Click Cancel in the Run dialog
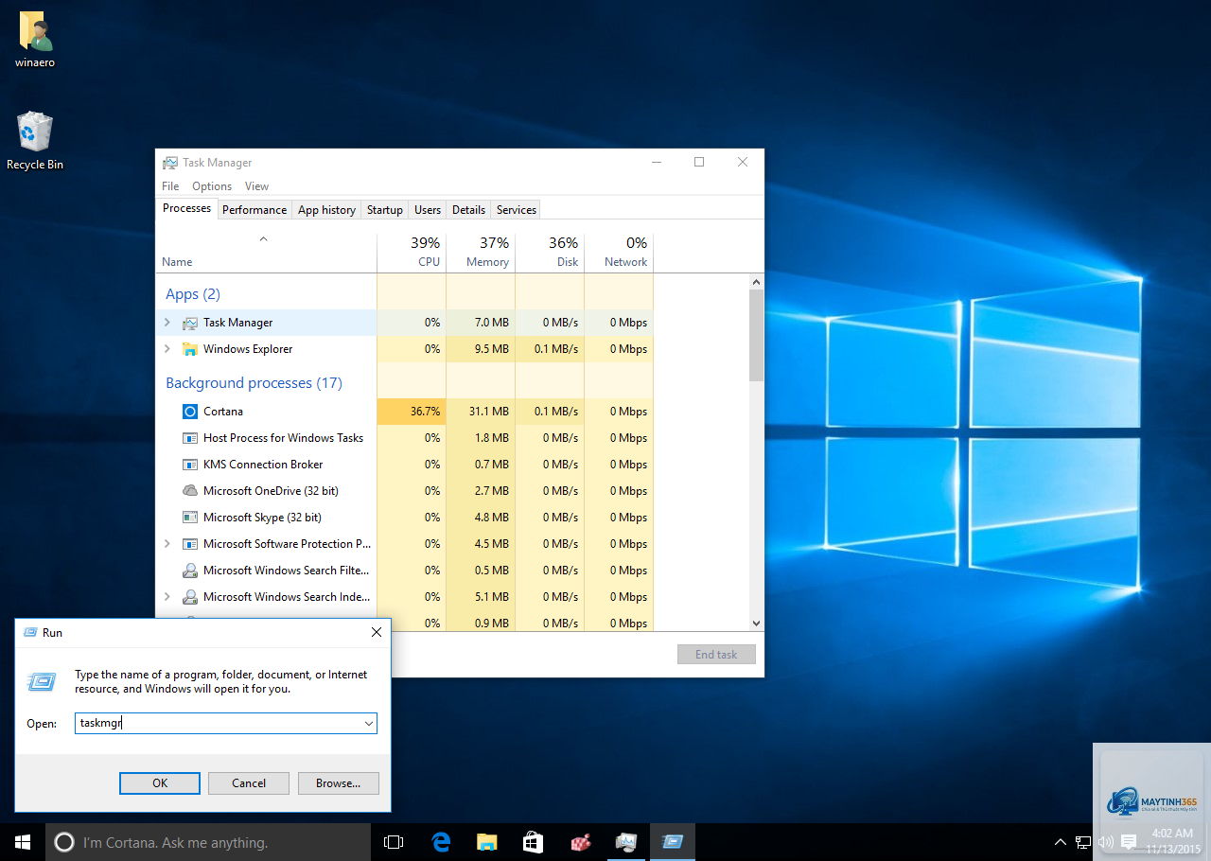The image size is (1211, 861). click(249, 783)
